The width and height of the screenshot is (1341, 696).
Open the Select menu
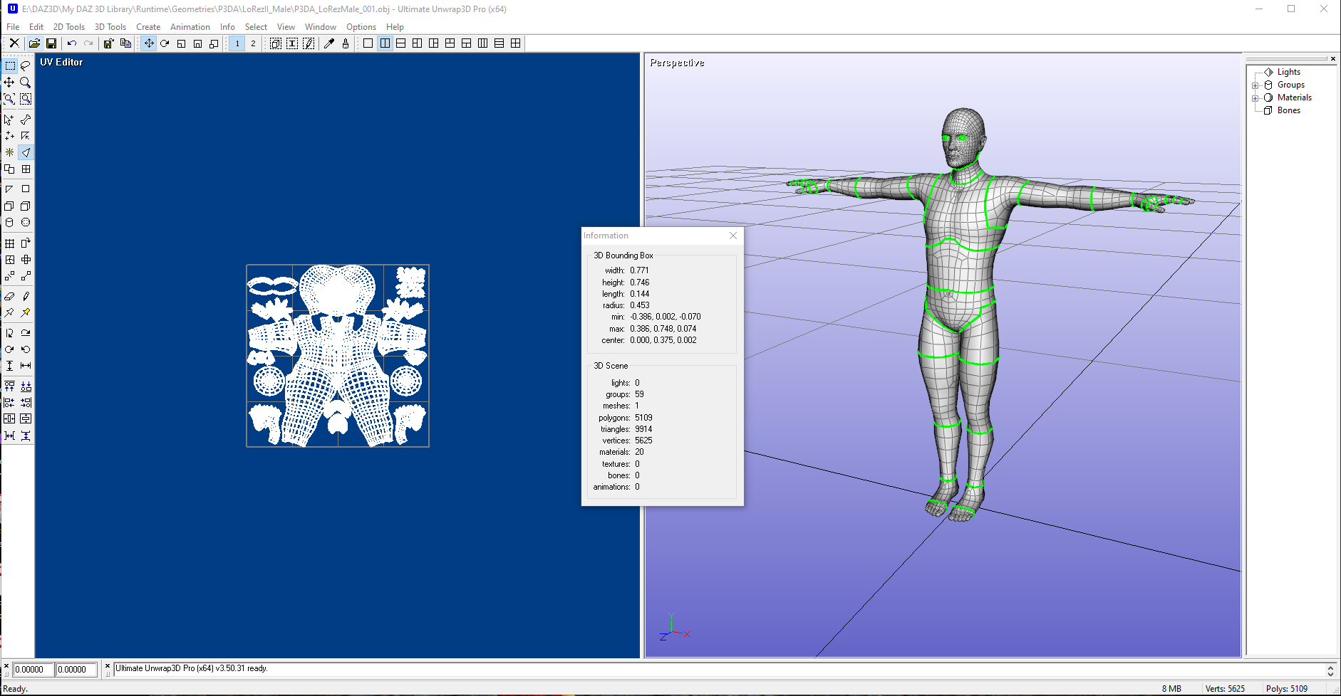[x=256, y=27]
